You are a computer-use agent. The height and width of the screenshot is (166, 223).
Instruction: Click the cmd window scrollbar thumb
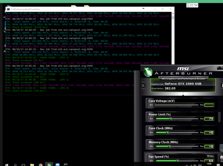(x=173, y=17)
